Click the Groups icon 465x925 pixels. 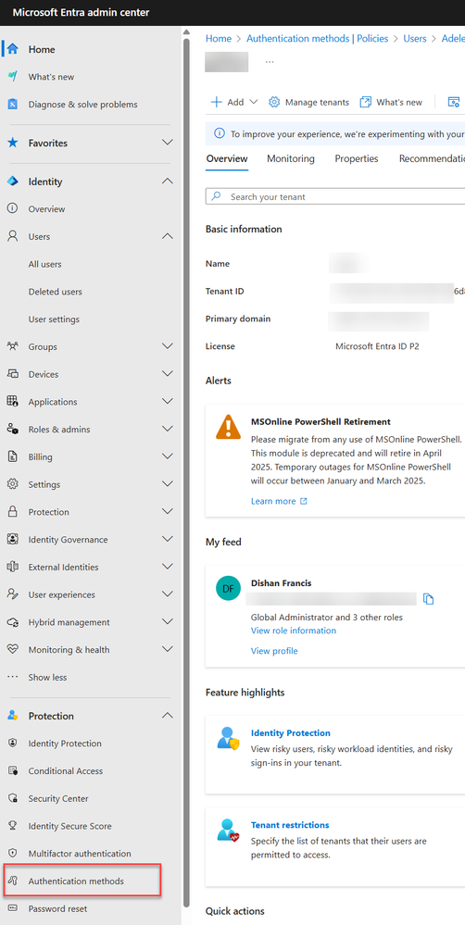point(12,347)
